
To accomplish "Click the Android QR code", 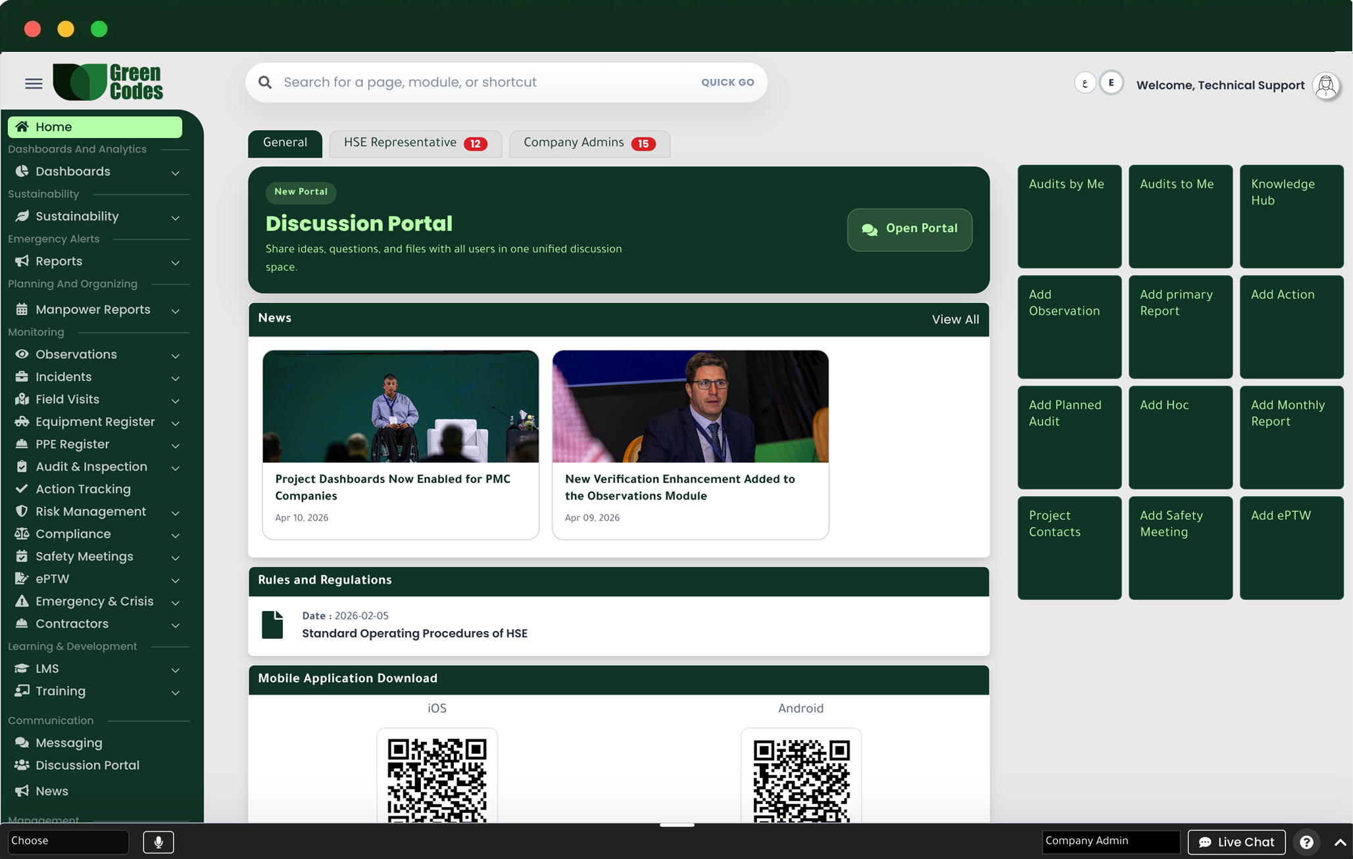I will pos(801,779).
